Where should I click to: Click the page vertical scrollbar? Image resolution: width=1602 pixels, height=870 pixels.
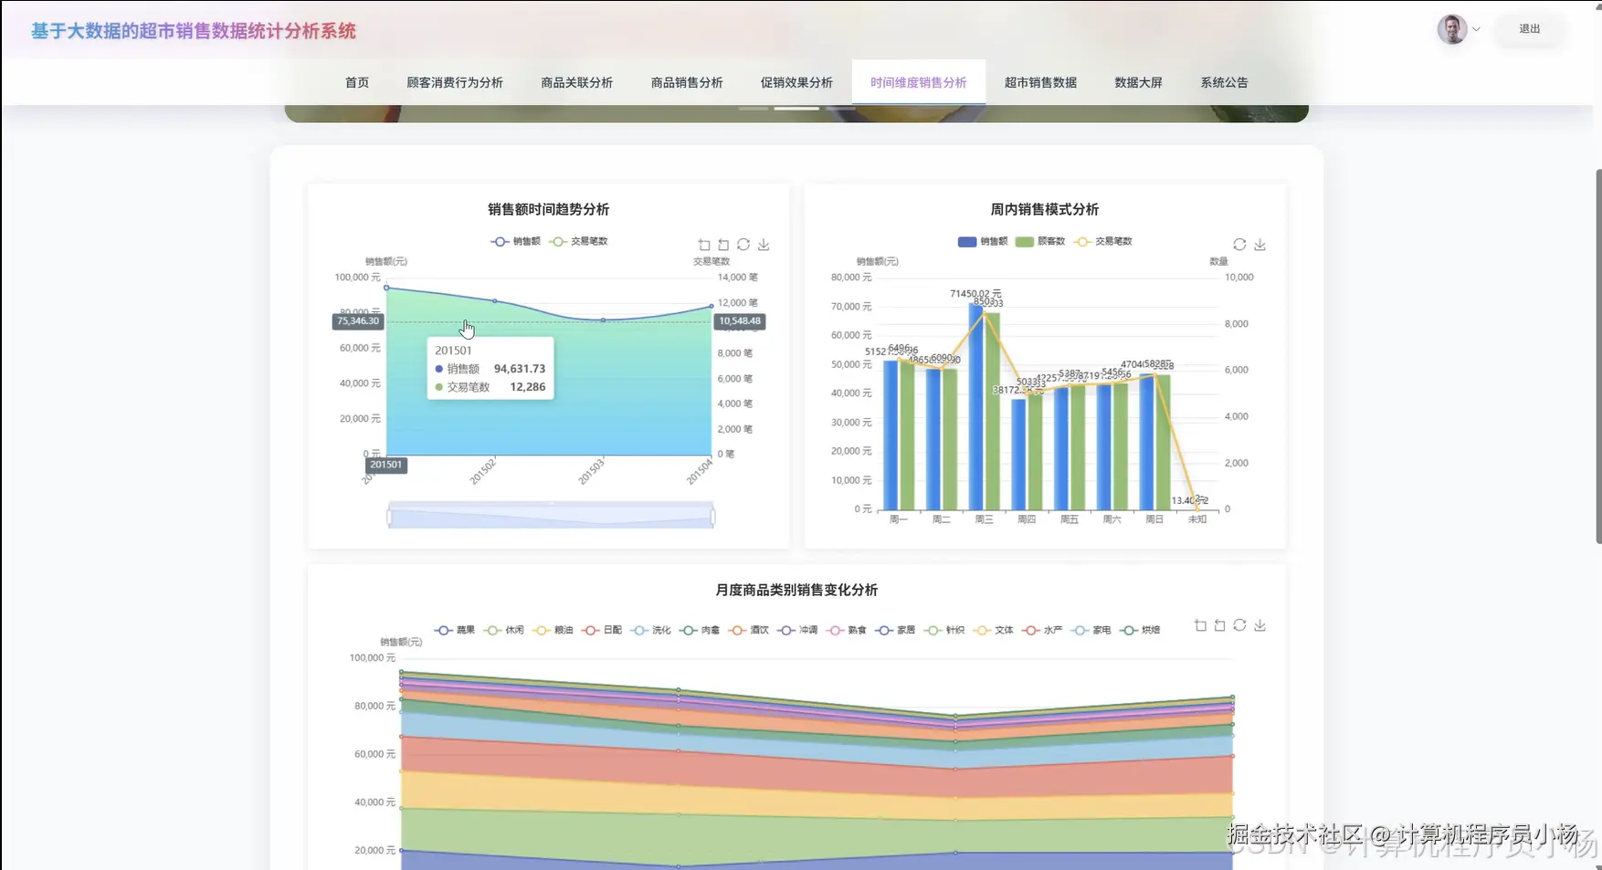pyautogui.click(x=1597, y=356)
